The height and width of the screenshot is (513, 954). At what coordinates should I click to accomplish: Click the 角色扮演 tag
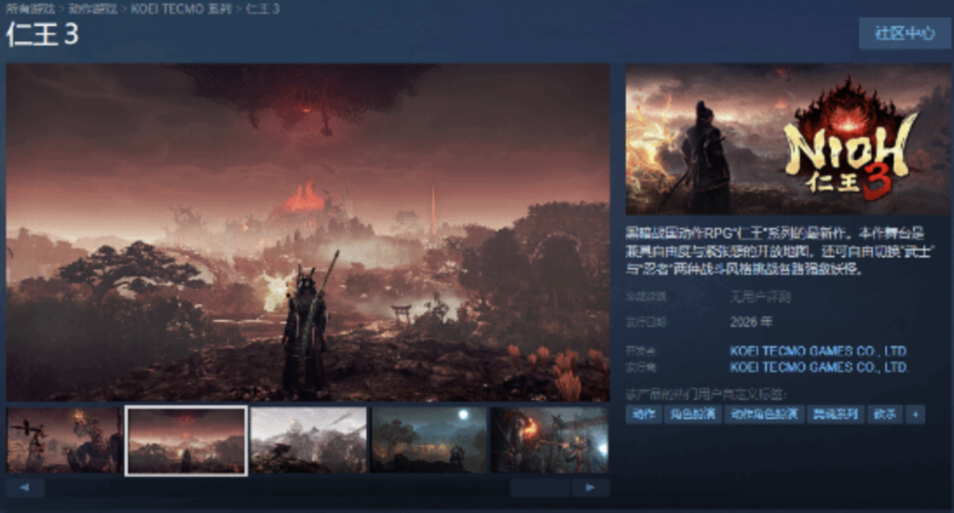point(692,414)
